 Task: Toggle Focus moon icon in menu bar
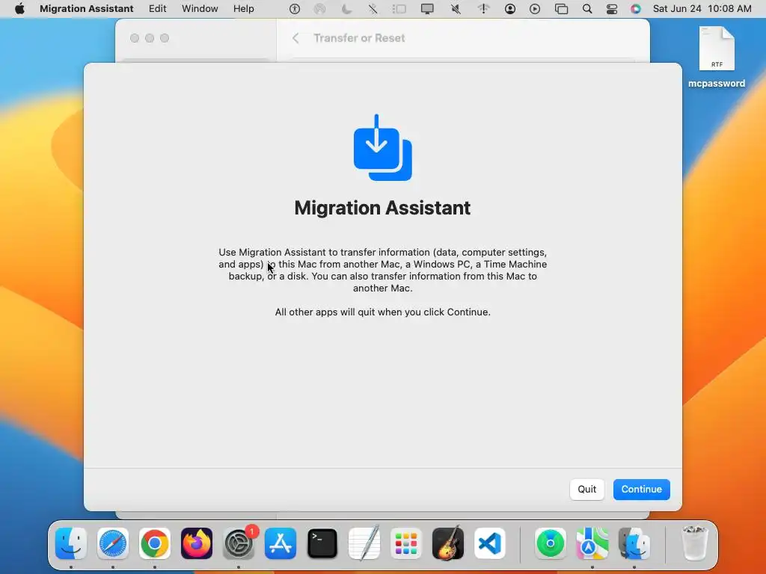point(346,9)
